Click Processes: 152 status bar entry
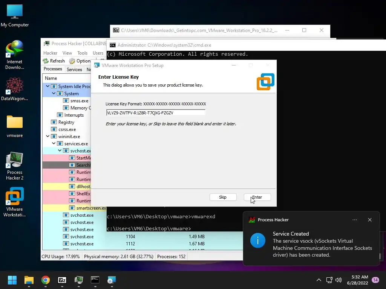This screenshot has width=386, height=289. pyautogui.click(x=172, y=257)
